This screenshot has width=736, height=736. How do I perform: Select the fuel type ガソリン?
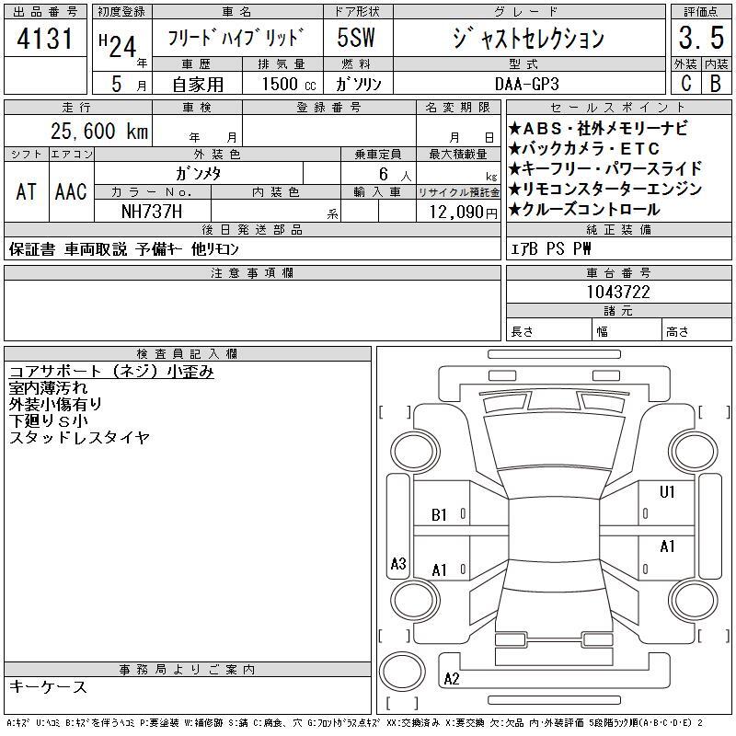pos(359,84)
